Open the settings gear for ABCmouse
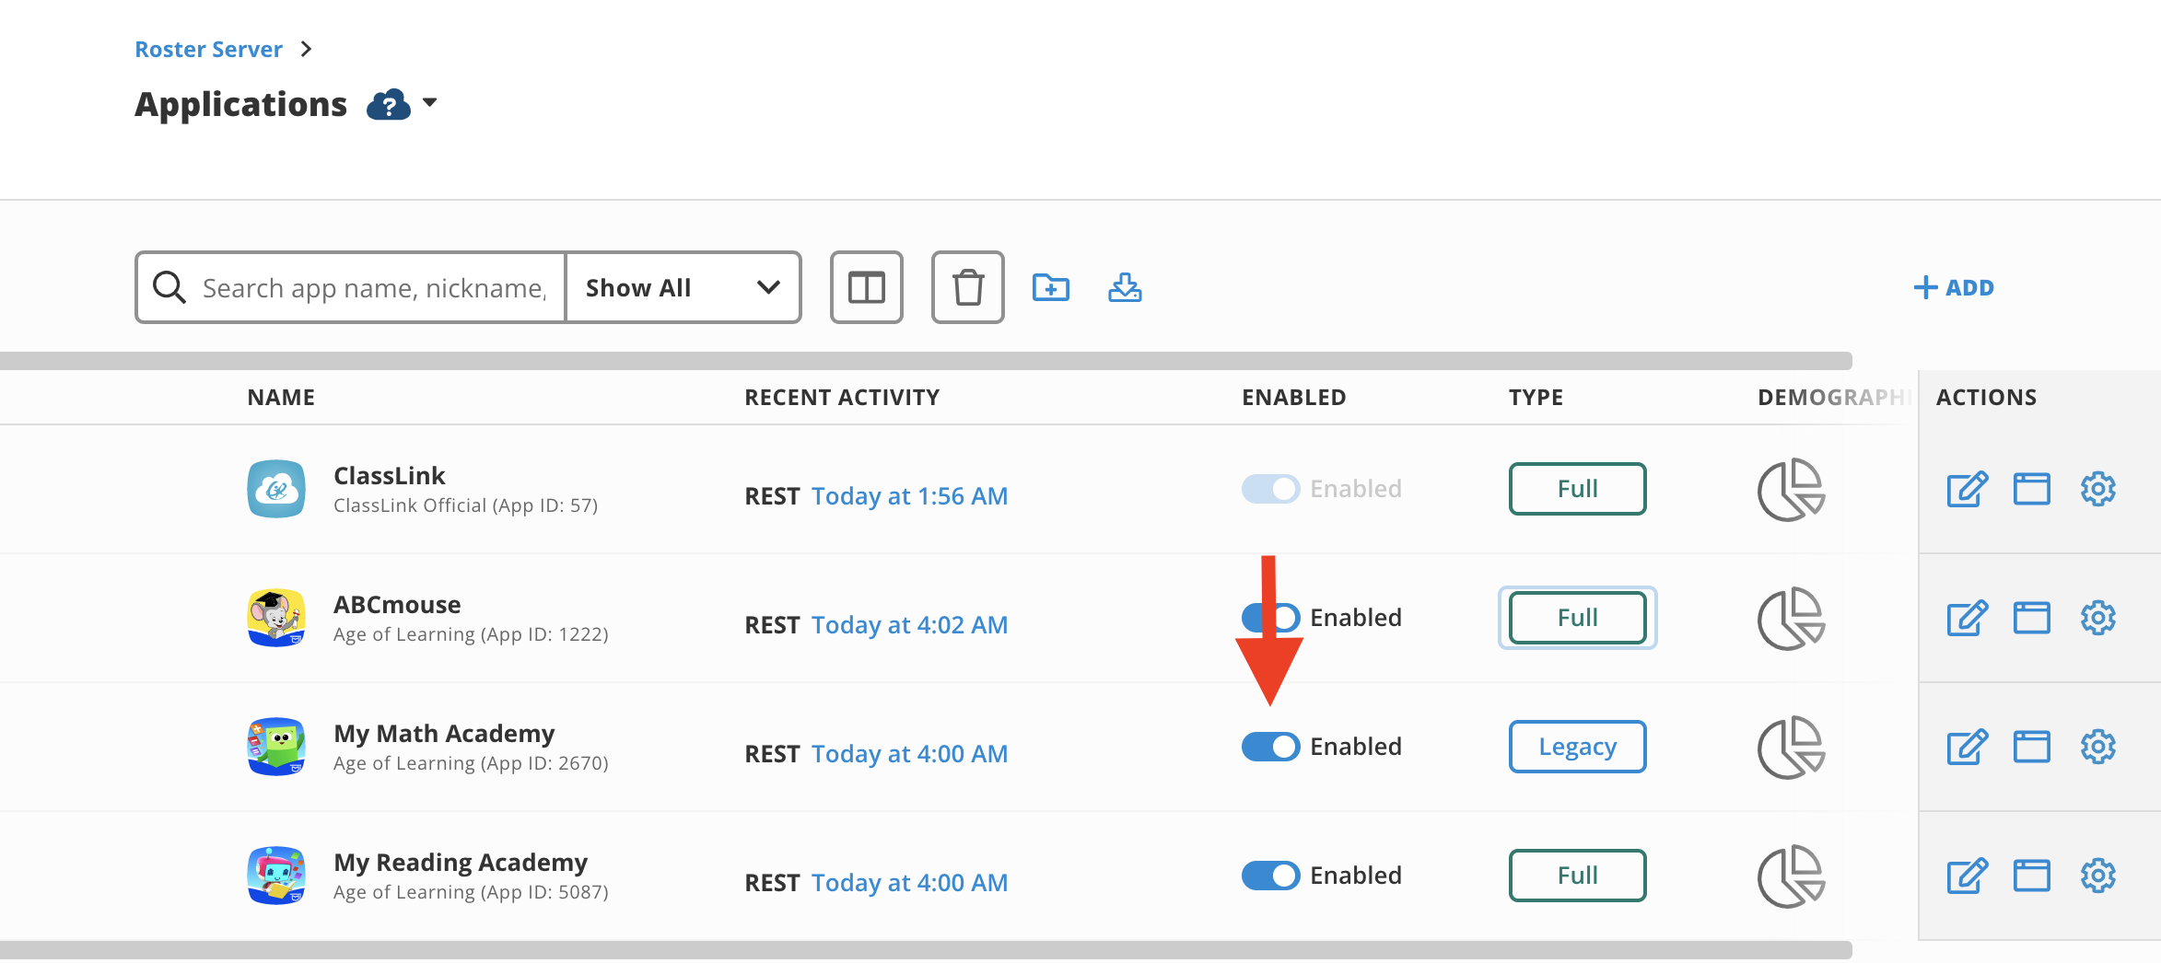The width and height of the screenshot is (2161, 963). click(x=2097, y=618)
